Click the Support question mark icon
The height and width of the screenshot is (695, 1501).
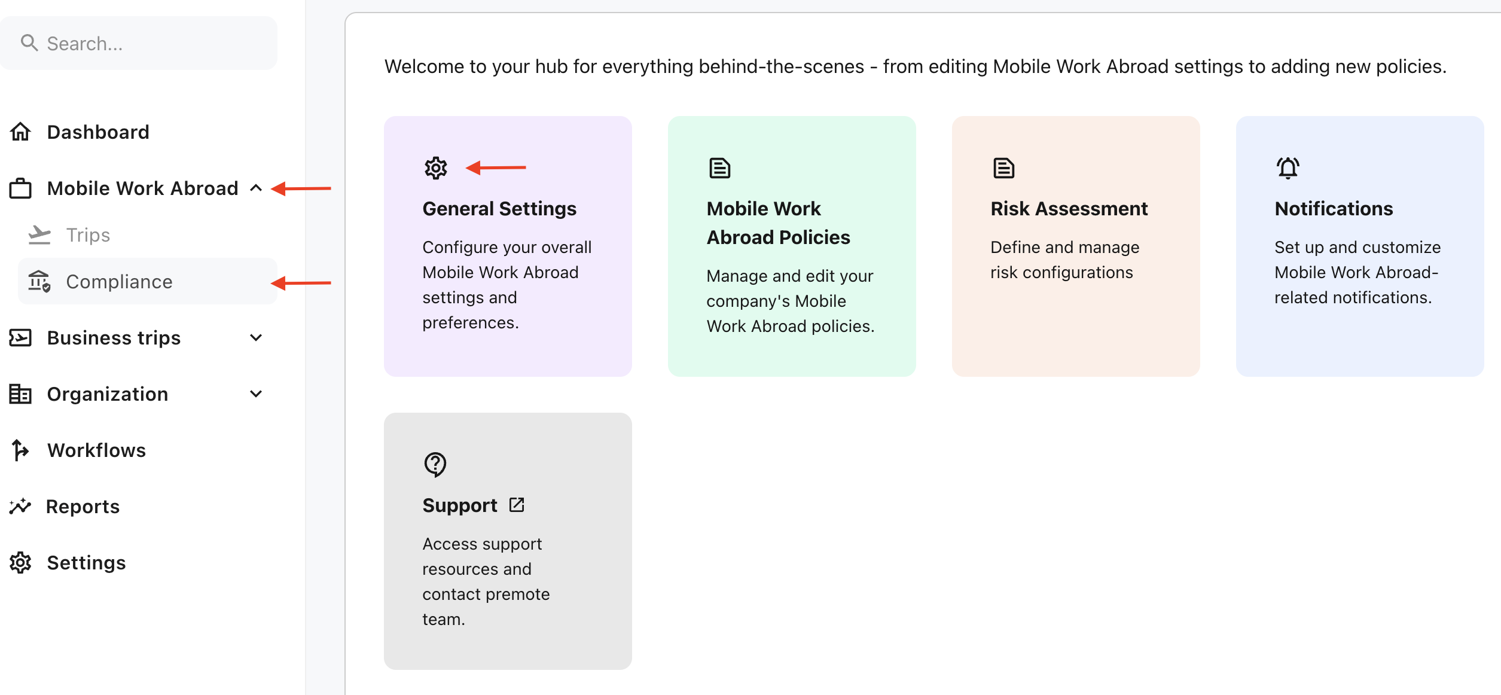pos(435,464)
